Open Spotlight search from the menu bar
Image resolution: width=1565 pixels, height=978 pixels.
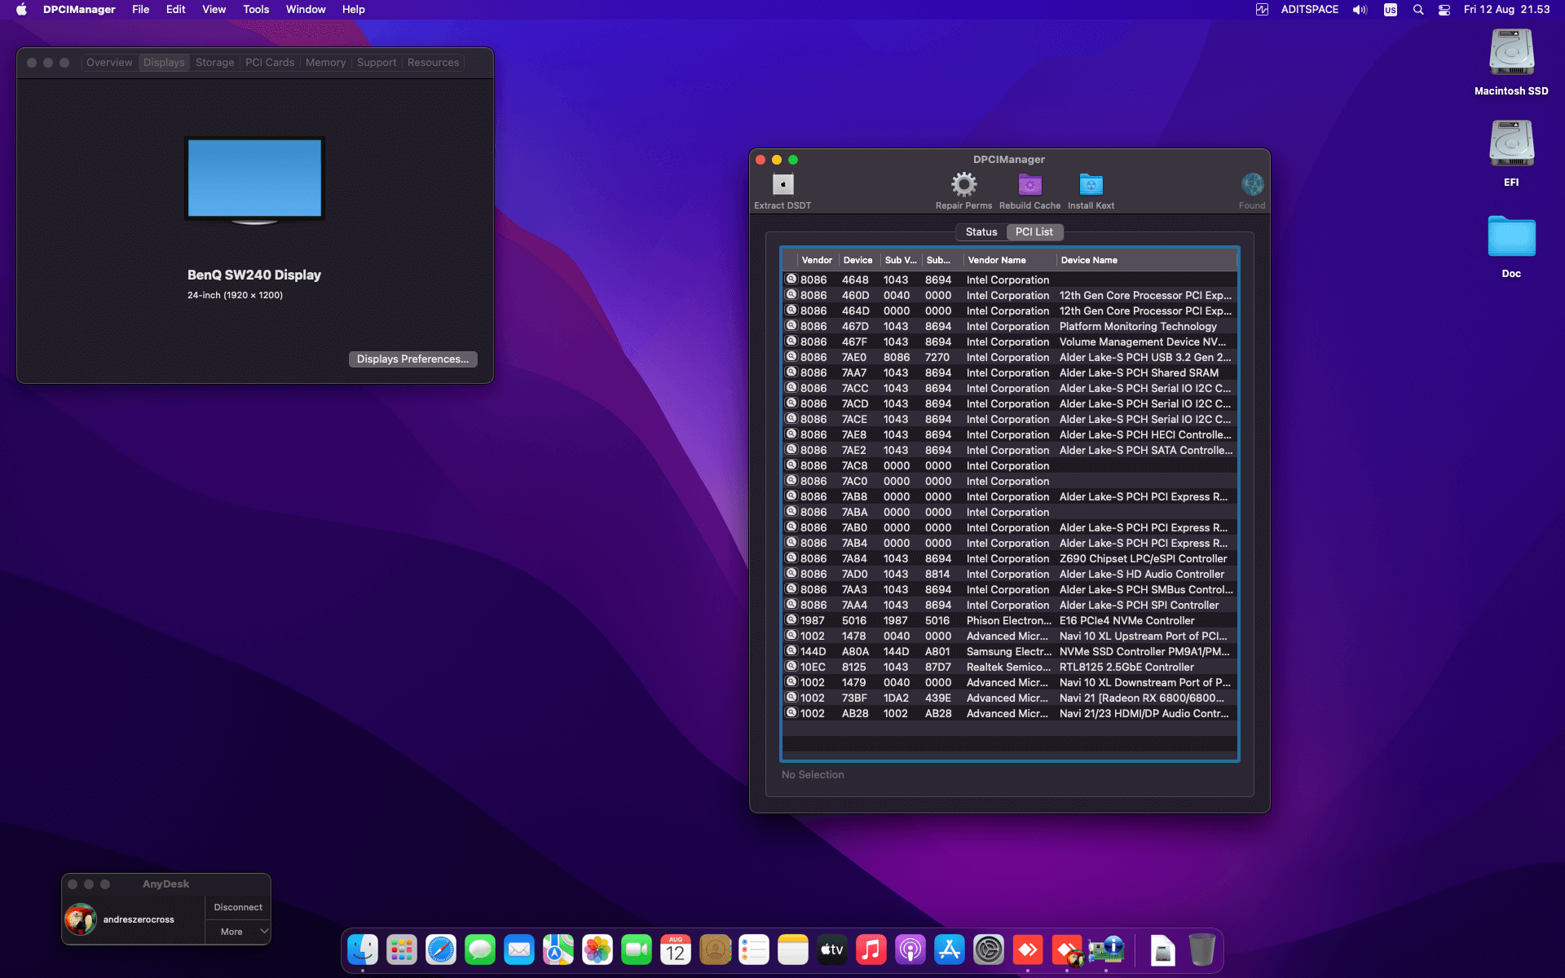coord(1418,10)
